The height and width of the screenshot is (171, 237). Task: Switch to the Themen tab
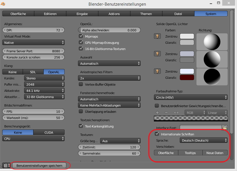[x=146, y=14]
